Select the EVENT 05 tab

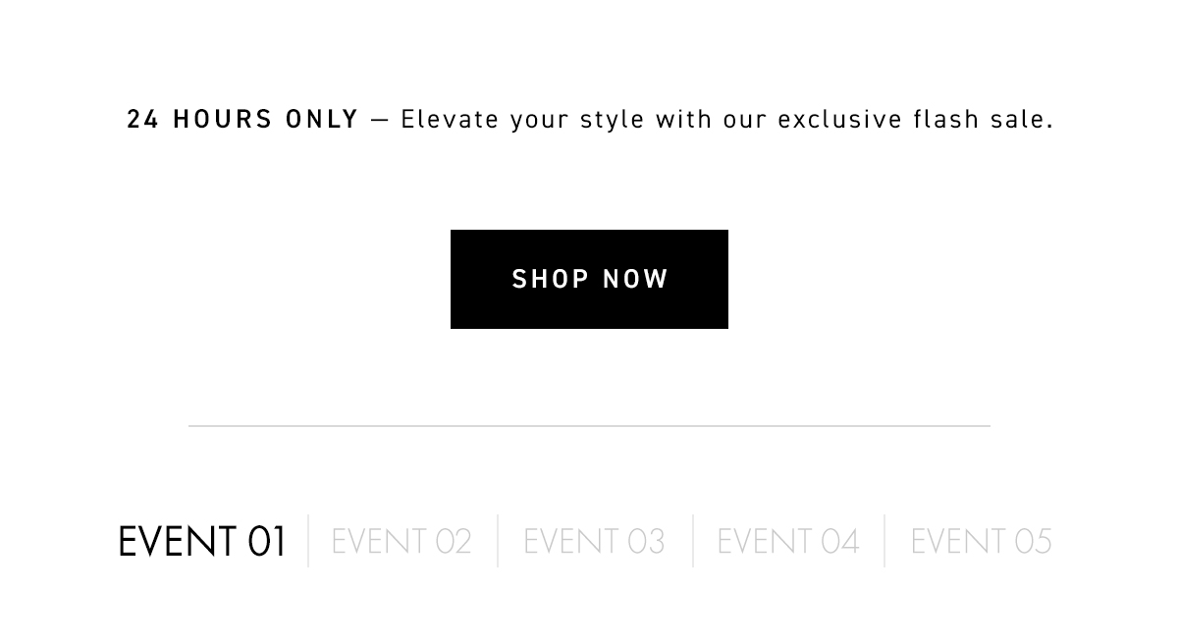click(x=981, y=541)
